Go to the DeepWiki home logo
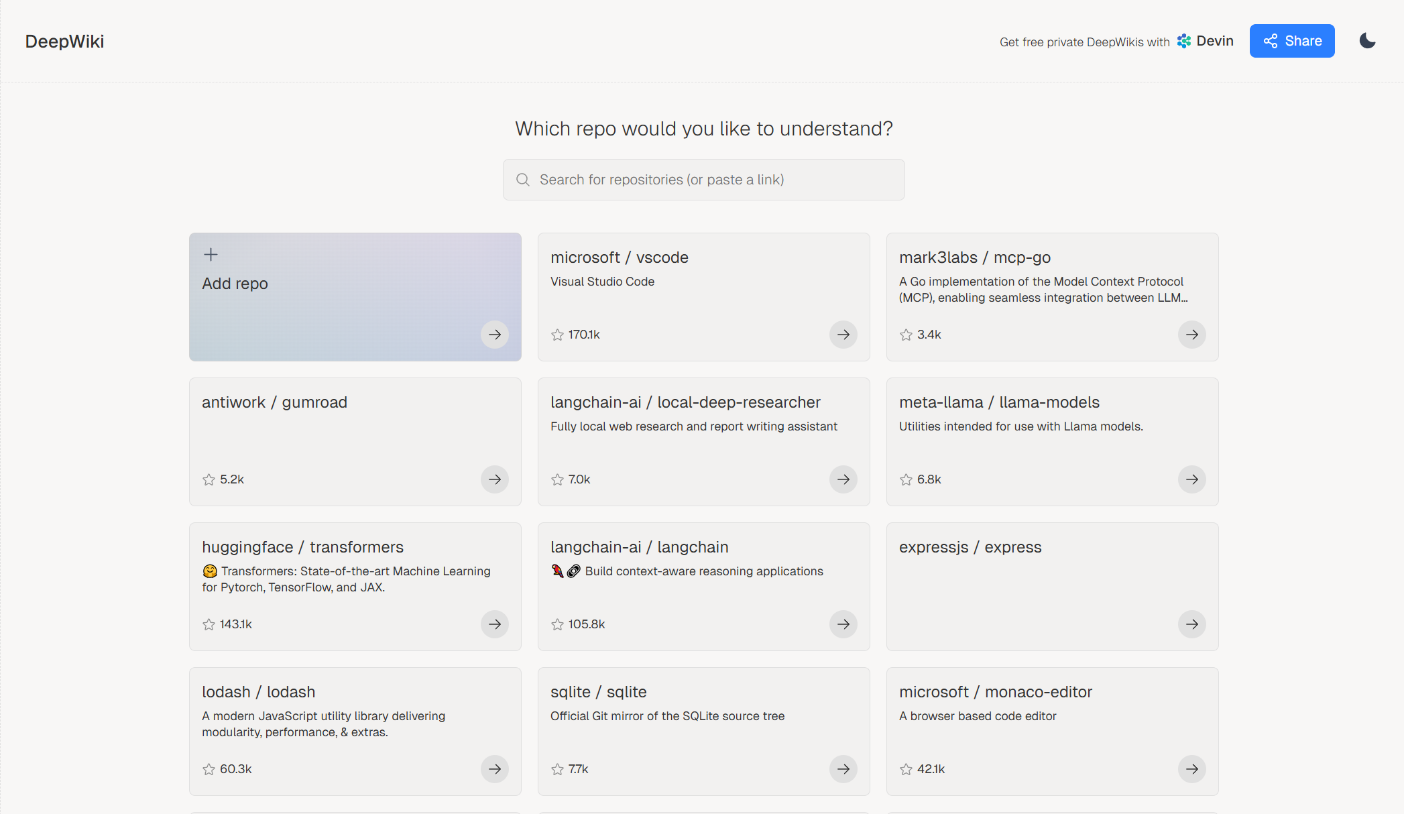The image size is (1404, 814). tap(64, 42)
